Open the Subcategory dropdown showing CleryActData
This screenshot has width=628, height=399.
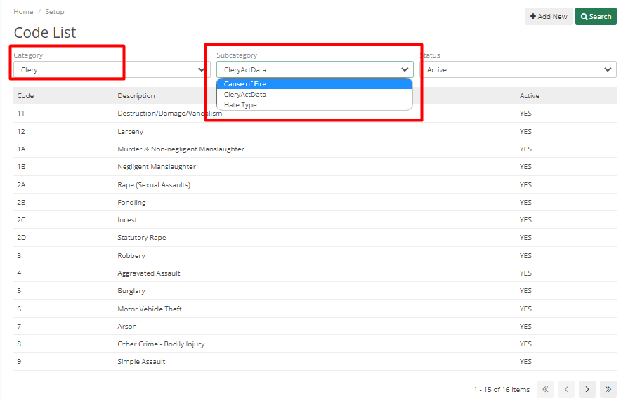coord(315,69)
